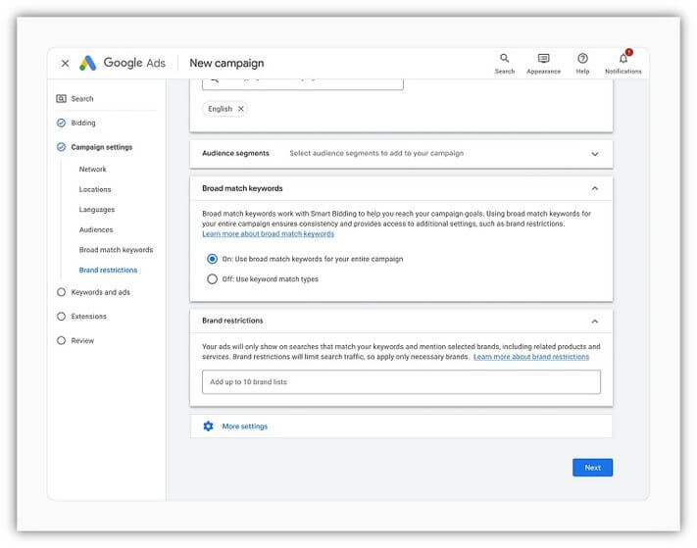
Task: Open the Extensions step
Action: (88, 317)
